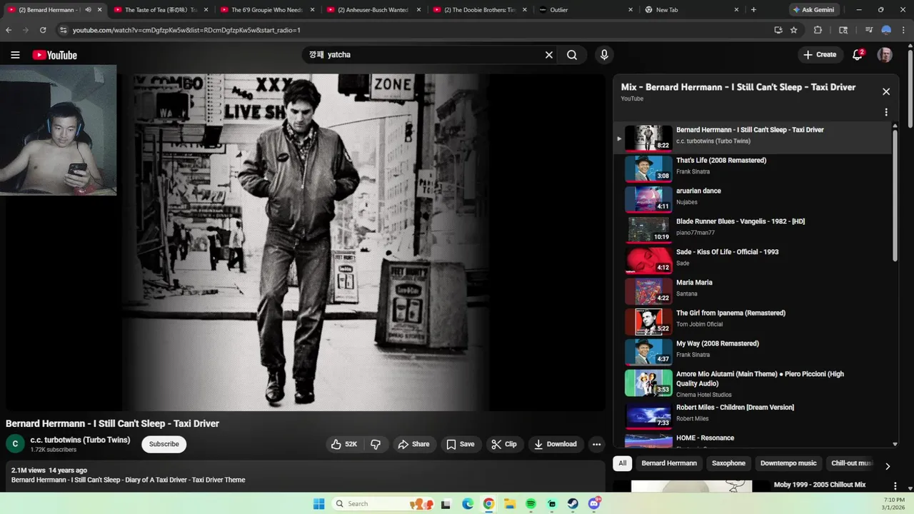The width and height of the screenshot is (914, 514).
Task: Like the Taxi Driver video
Action: point(343,444)
